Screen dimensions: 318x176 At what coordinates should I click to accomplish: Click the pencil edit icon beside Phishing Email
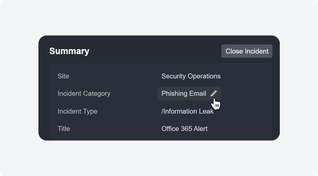click(214, 93)
